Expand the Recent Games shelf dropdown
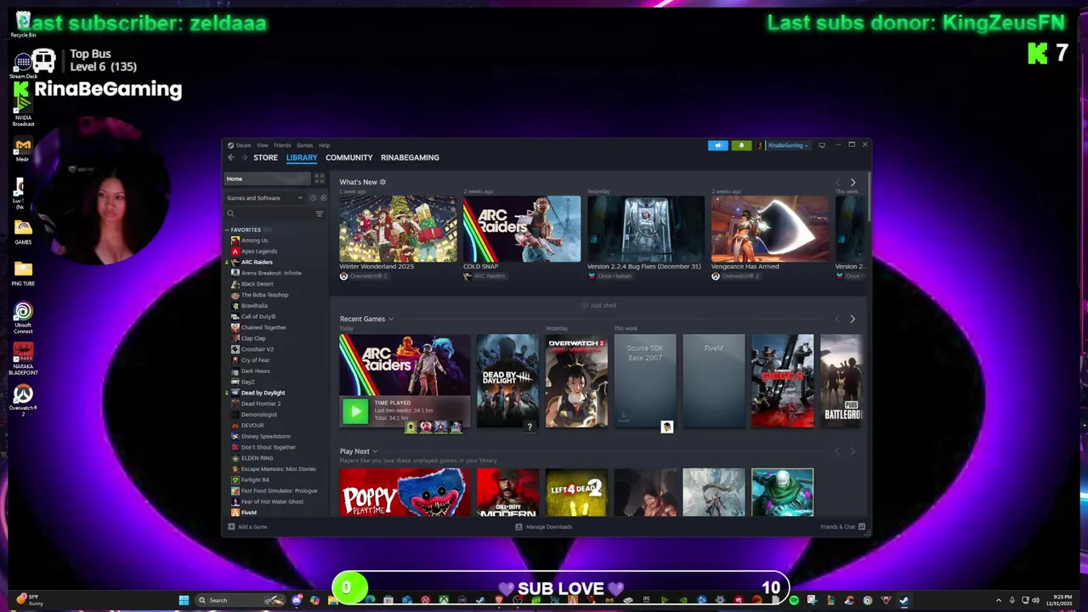This screenshot has height=612, width=1088. (x=391, y=320)
